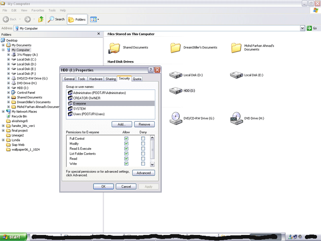The image size is (321, 241).
Task: Select SYSTEM in user list
Action: pos(79,109)
